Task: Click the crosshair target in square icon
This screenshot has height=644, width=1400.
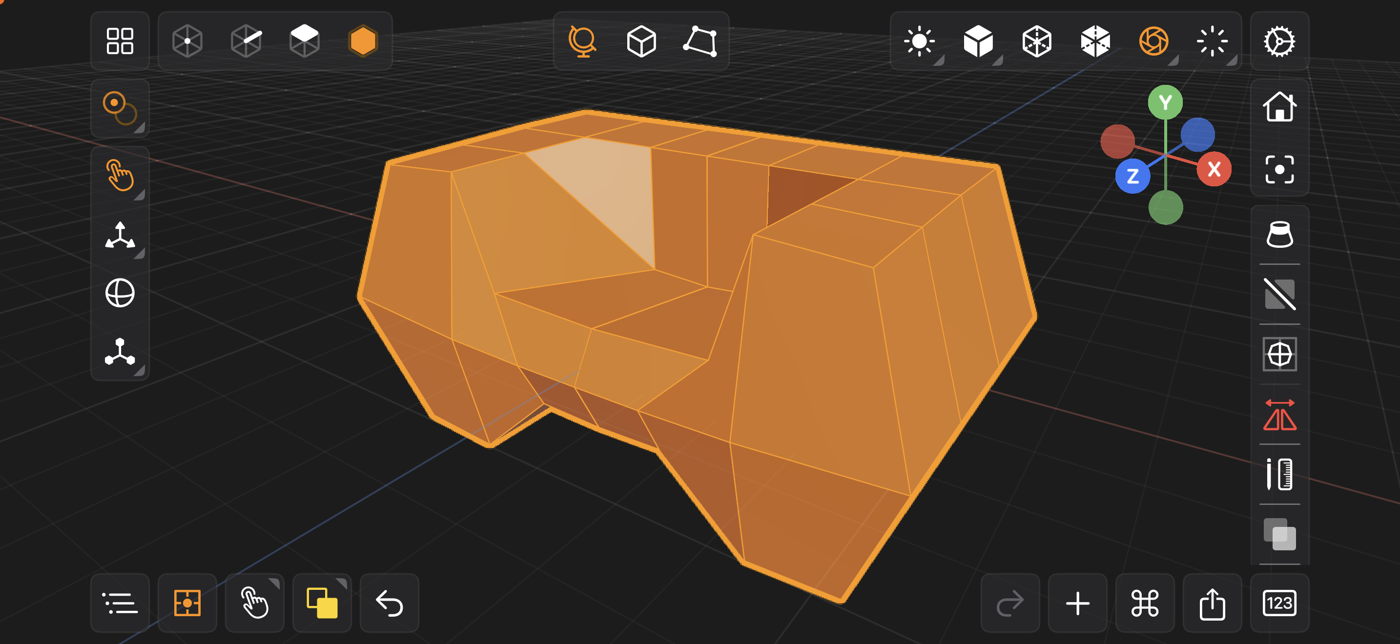Action: (1279, 355)
